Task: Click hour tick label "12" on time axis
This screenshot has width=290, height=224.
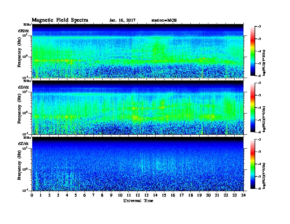Action: coord(138,195)
